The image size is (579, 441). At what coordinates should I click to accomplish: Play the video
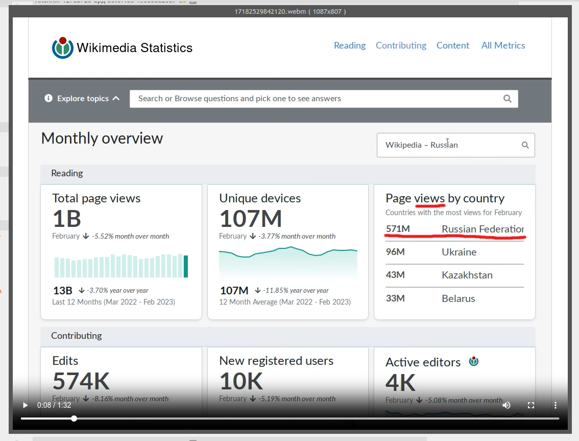25,405
